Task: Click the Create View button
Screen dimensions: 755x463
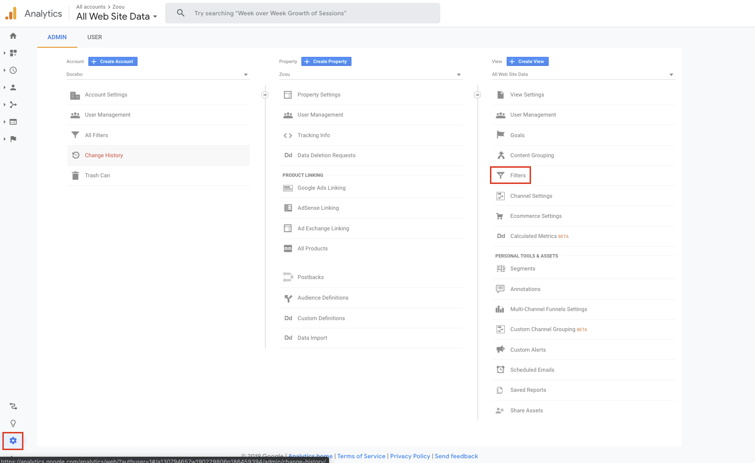Action: pos(527,62)
